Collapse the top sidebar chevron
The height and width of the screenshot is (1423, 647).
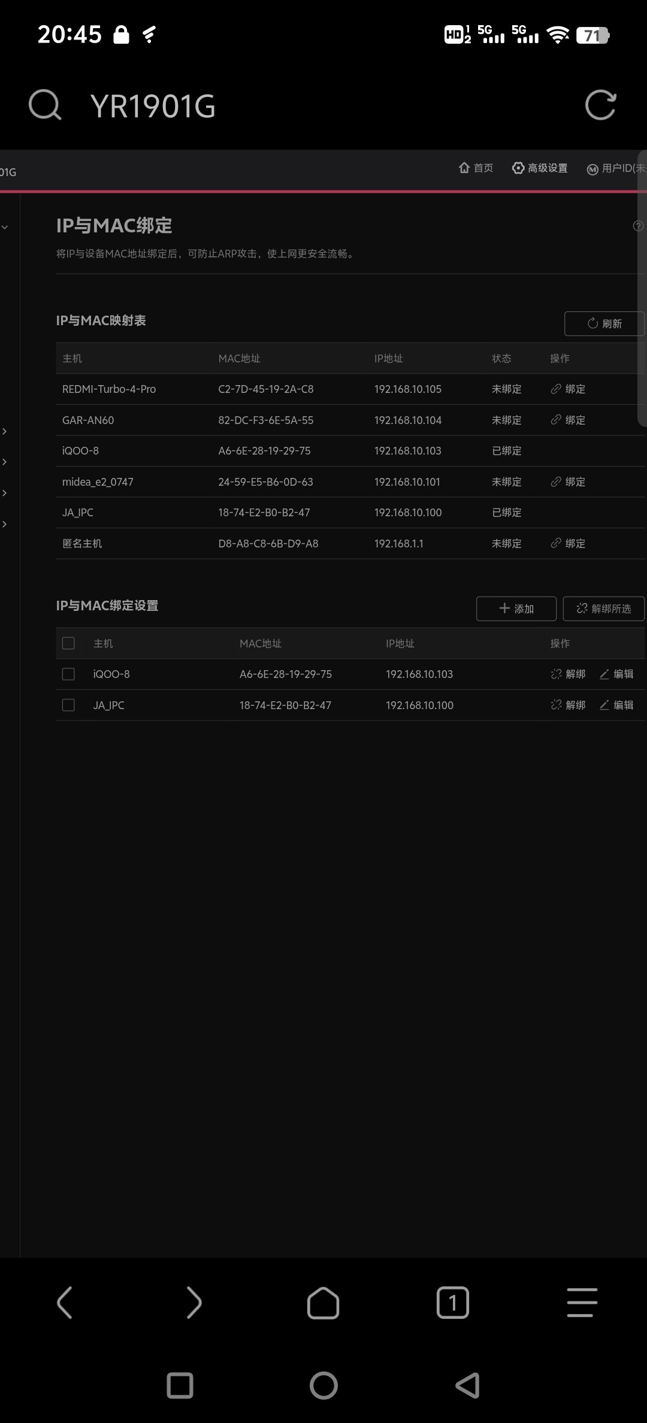click(5, 228)
